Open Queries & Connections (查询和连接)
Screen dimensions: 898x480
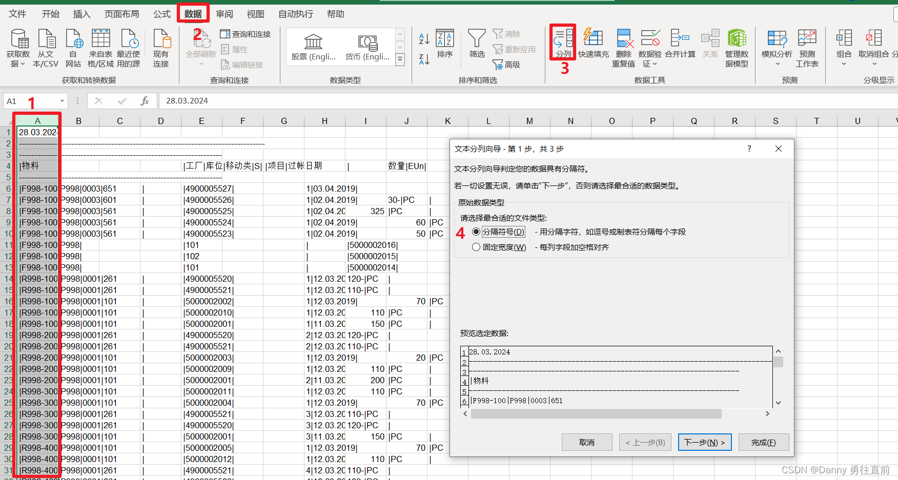[x=246, y=34]
